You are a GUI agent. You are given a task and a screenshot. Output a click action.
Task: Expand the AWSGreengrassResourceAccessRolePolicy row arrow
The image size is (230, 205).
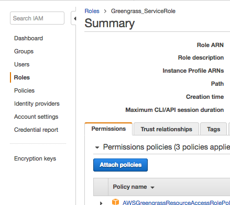click(x=101, y=203)
